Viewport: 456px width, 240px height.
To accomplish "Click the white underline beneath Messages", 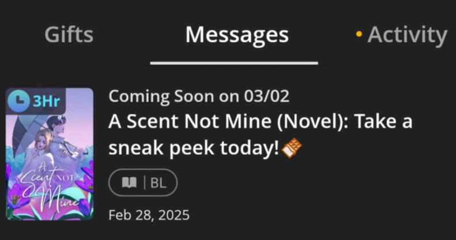I will [x=234, y=63].
